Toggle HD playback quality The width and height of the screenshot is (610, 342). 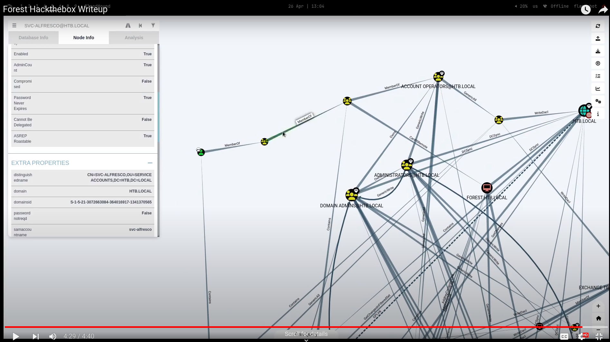tap(586, 335)
